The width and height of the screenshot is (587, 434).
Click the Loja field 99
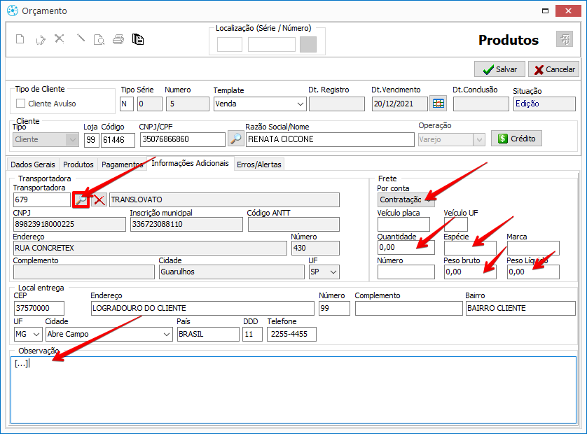91,140
